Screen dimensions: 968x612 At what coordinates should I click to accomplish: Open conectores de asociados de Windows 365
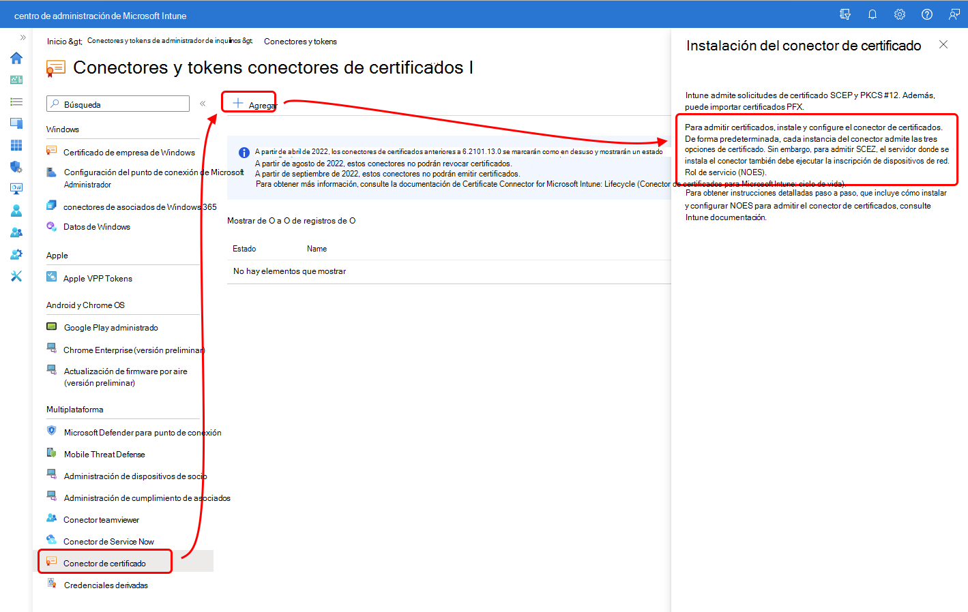click(140, 206)
